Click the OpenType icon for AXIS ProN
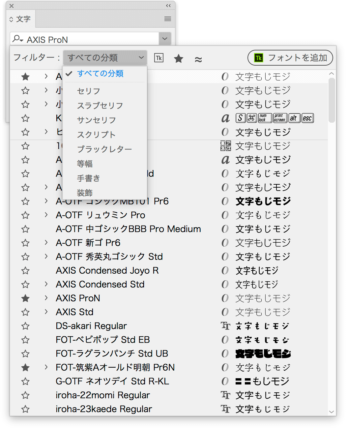 225,298
